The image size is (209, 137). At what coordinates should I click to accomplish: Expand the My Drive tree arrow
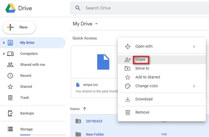tap(4, 43)
